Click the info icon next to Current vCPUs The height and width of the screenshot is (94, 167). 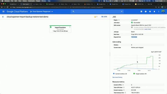tap(123, 85)
